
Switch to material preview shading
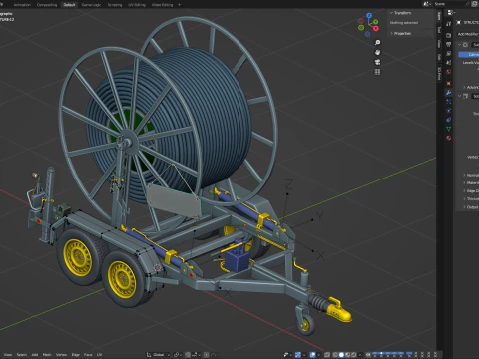click(347, 355)
